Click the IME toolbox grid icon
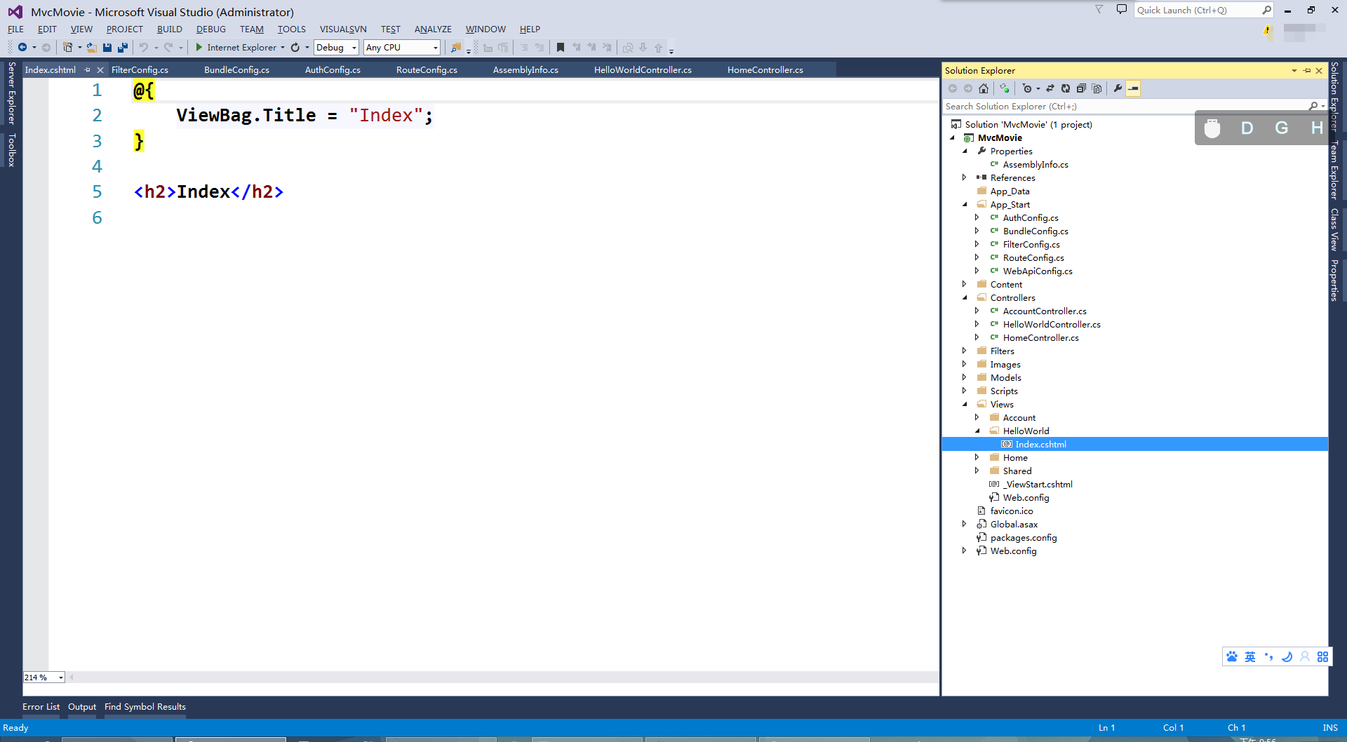Viewport: 1347px width, 742px height. pos(1322,657)
